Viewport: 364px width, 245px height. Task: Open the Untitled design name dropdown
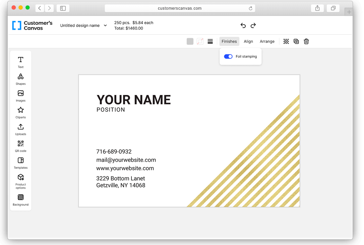pyautogui.click(x=83, y=25)
